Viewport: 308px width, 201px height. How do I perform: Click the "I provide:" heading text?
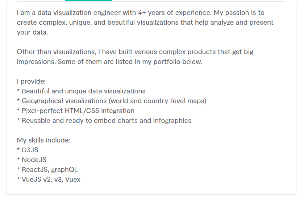click(x=31, y=81)
